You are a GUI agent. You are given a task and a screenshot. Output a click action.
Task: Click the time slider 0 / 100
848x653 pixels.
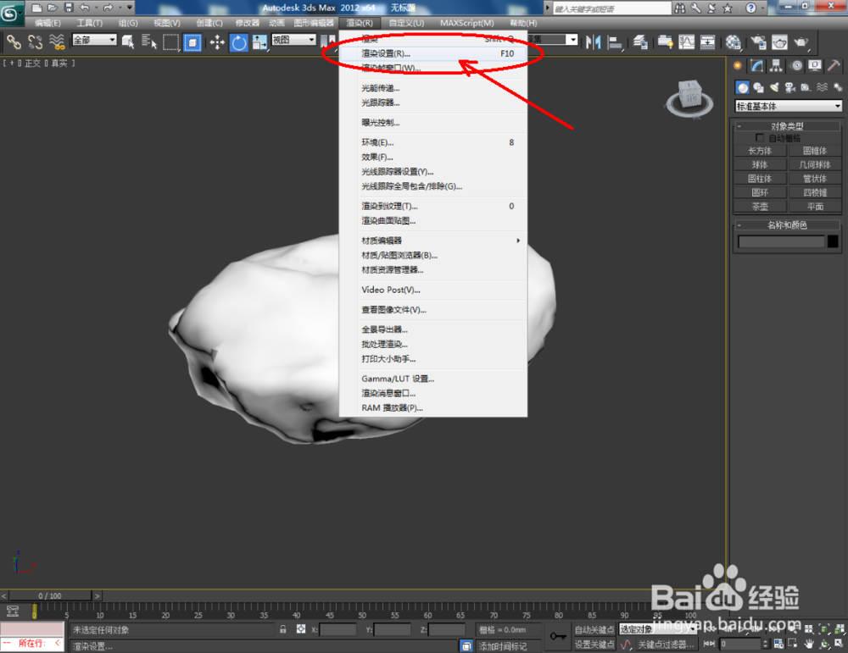(x=50, y=595)
